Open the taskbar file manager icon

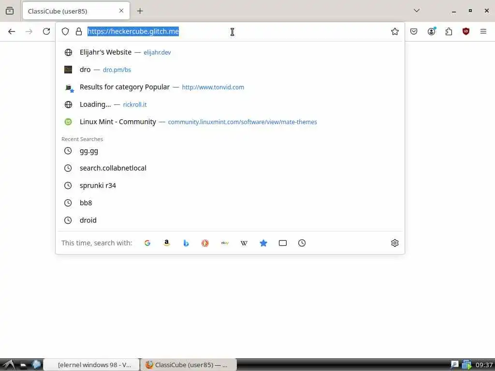point(23,365)
